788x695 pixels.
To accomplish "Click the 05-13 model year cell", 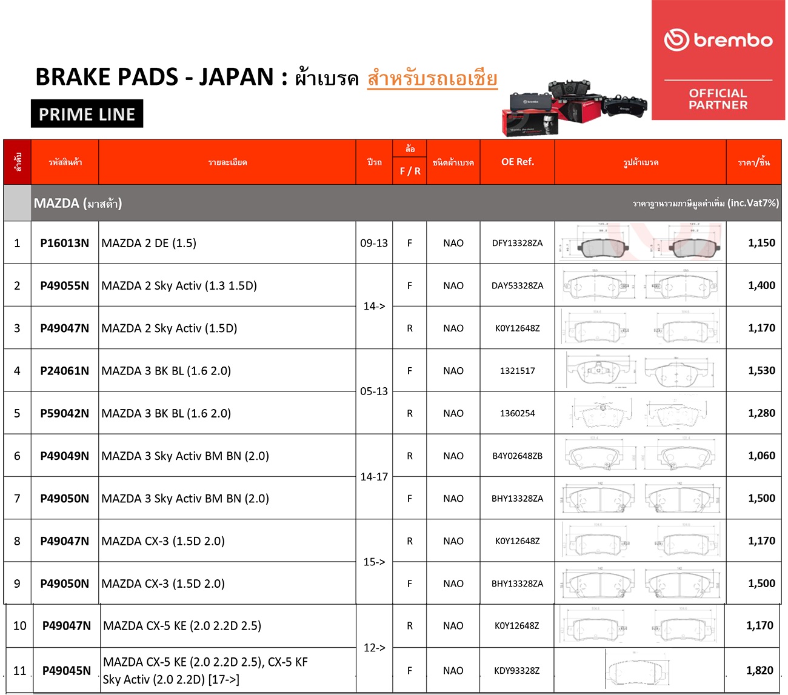I will (x=374, y=391).
